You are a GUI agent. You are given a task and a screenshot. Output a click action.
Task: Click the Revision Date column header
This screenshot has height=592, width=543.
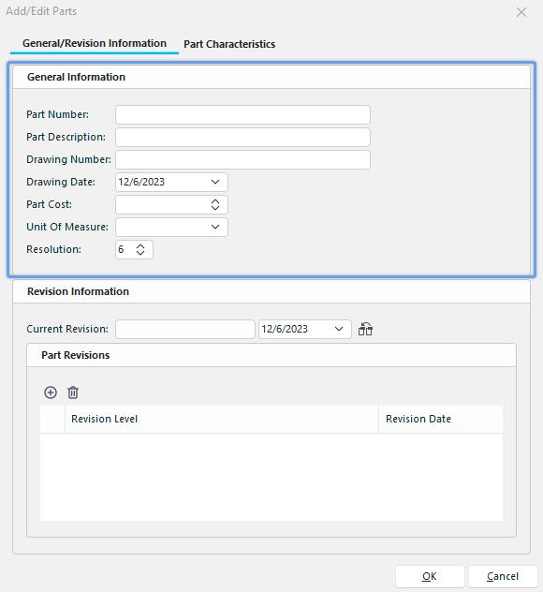(x=441, y=419)
